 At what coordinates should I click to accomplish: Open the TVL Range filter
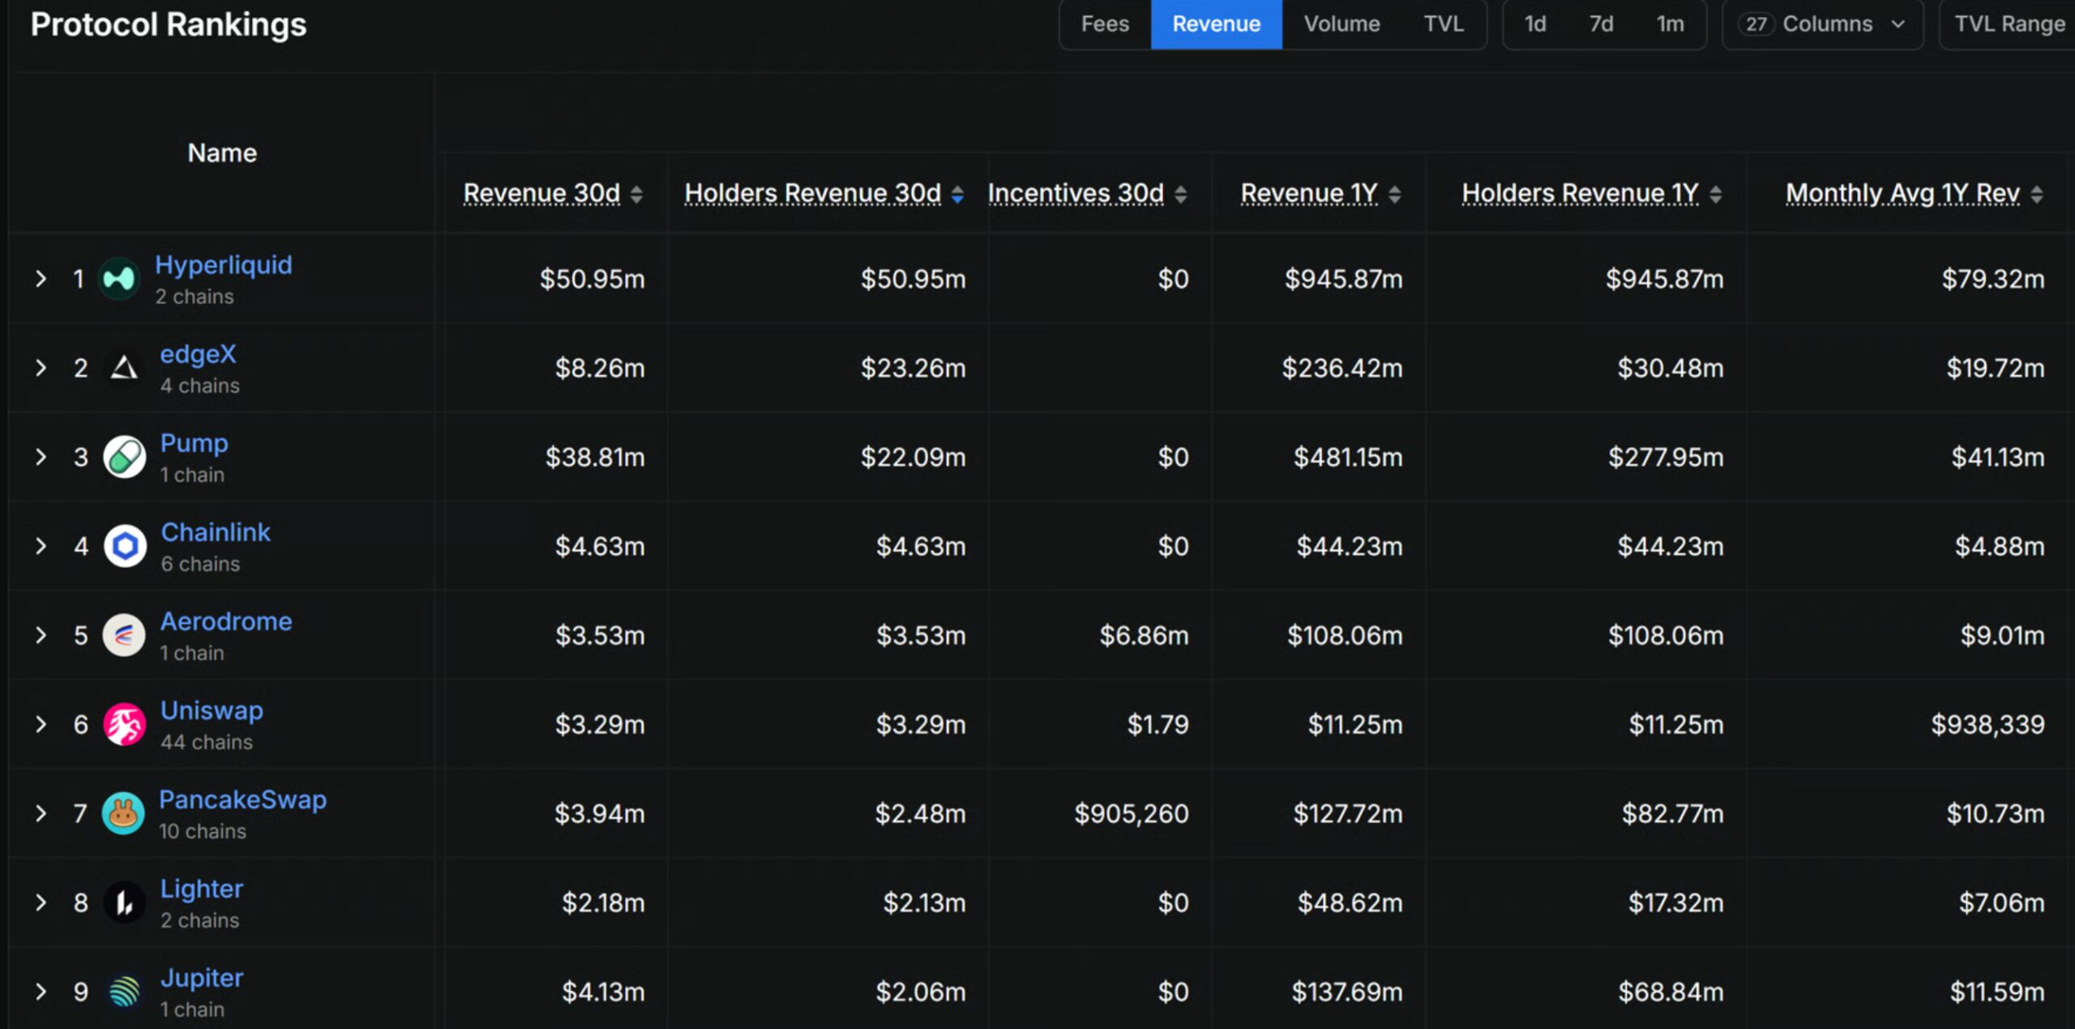[x=2009, y=24]
